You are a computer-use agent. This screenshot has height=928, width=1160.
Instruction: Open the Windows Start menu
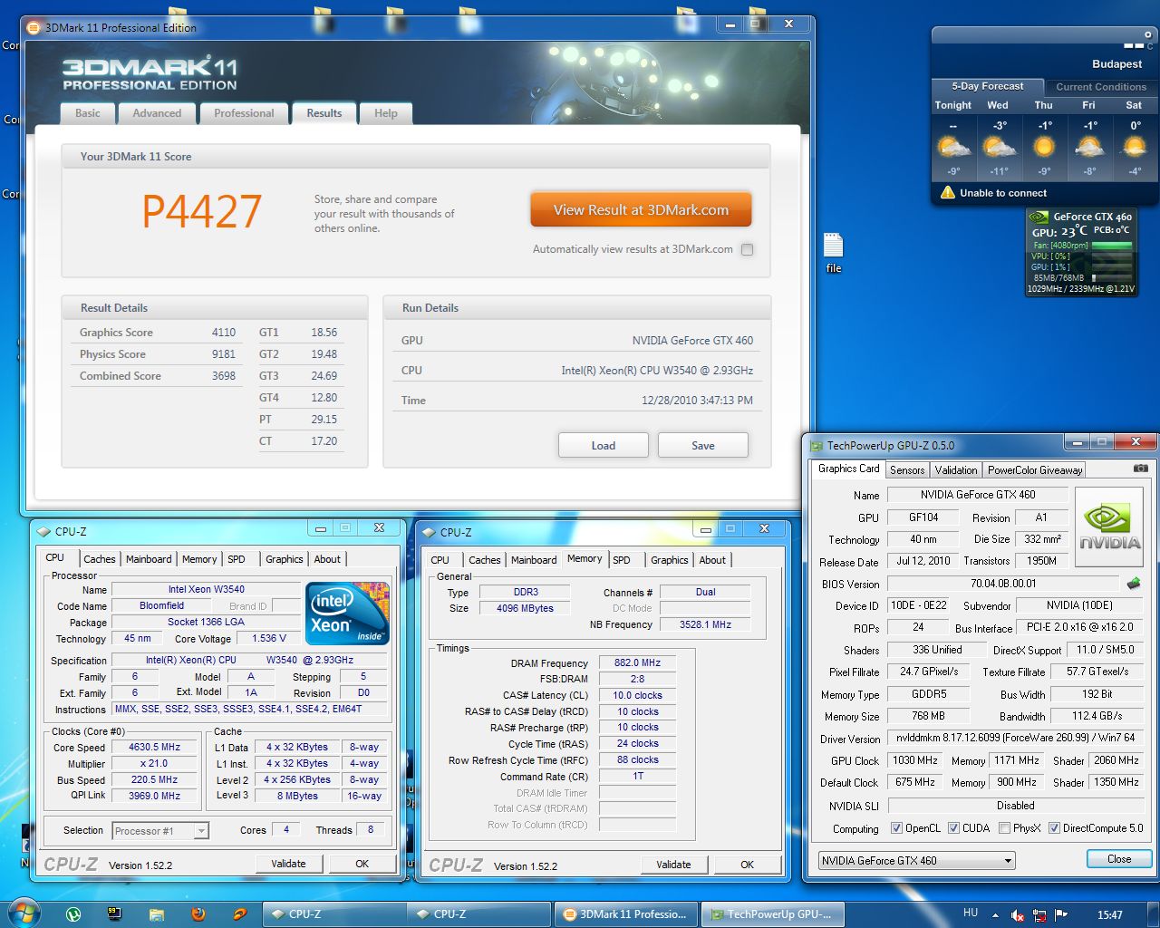24,913
